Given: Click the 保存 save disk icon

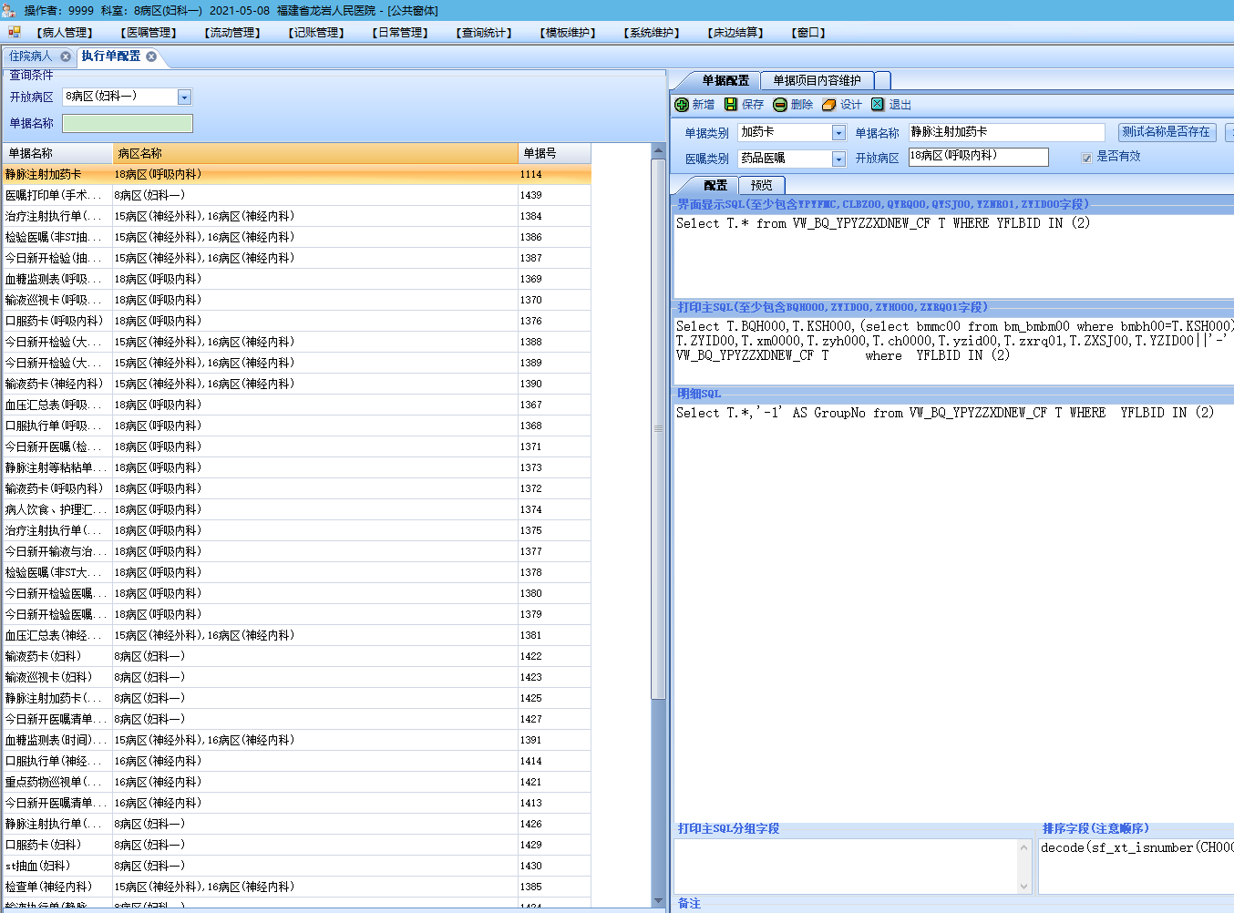Looking at the screenshot, I should point(731,105).
